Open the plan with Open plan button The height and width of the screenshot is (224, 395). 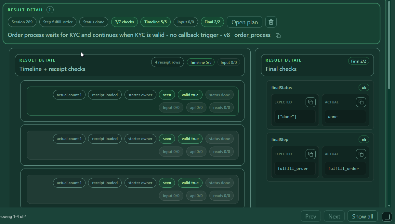[x=244, y=22]
